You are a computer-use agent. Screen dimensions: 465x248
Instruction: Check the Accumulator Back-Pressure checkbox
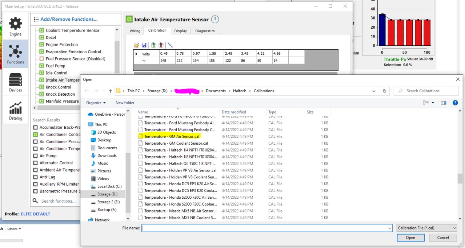(35, 127)
